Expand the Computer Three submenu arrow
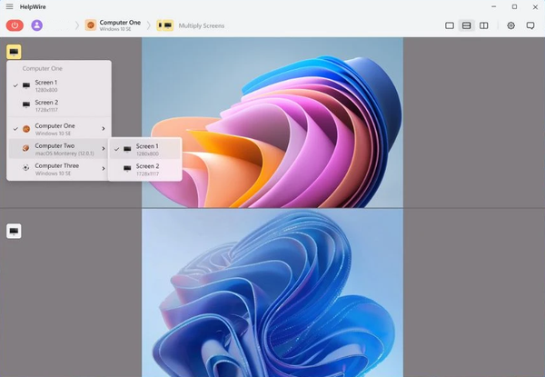The height and width of the screenshot is (377, 545). pyautogui.click(x=104, y=169)
